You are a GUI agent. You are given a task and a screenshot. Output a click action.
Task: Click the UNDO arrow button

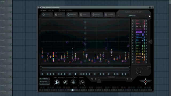click(x=43, y=10)
